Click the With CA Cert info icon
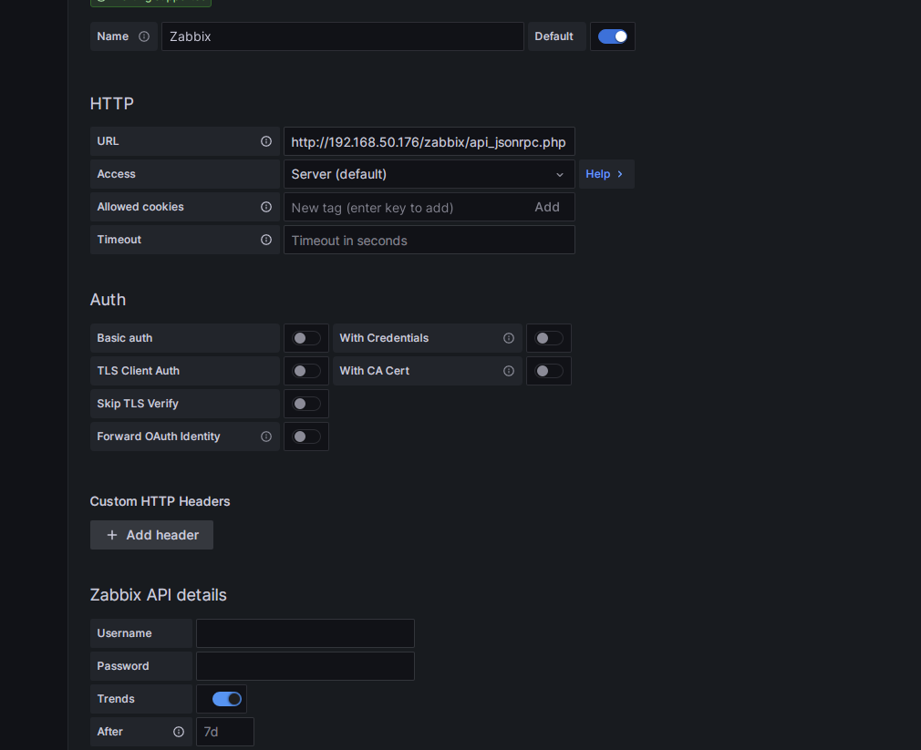The image size is (921, 750). (x=509, y=371)
